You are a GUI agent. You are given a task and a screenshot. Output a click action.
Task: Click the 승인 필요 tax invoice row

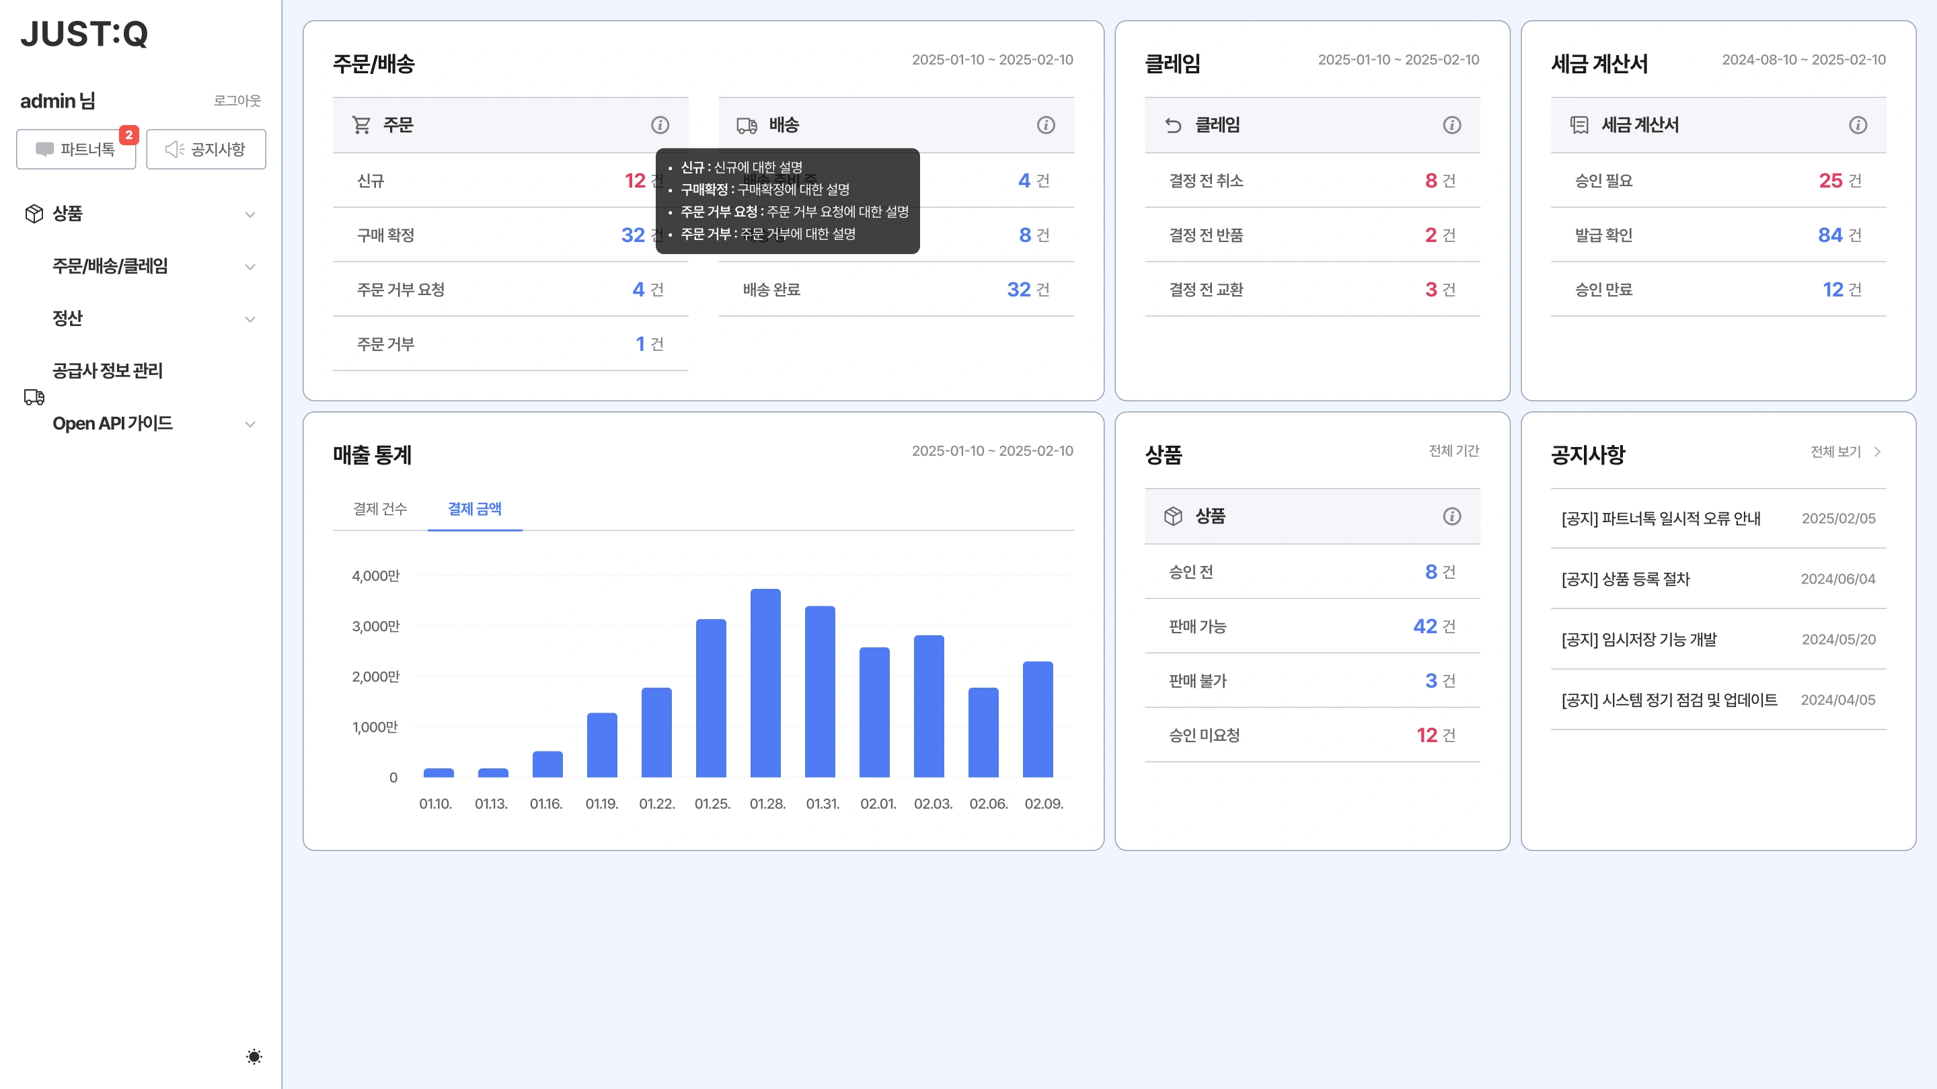[1718, 180]
